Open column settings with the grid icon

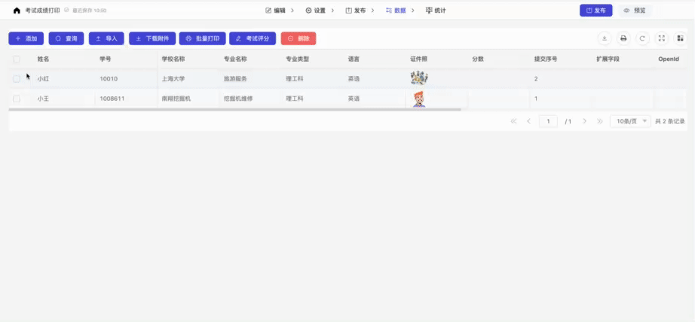coord(680,38)
